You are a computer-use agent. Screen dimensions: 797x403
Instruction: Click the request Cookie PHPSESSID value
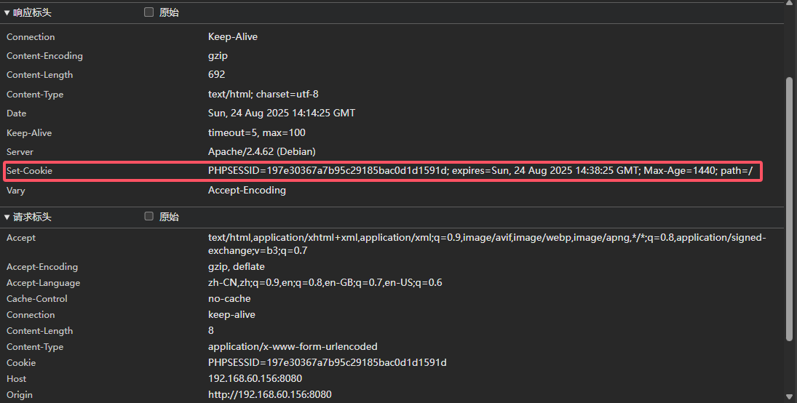327,363
